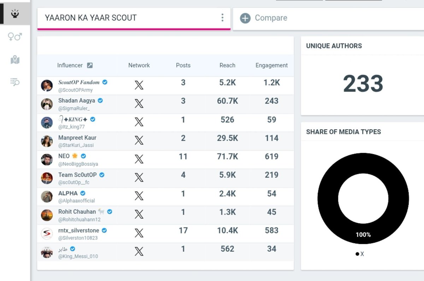Open the @Silverston10823 handle
424x281 pixels.
pyautogui.click(x=78, y=238)
